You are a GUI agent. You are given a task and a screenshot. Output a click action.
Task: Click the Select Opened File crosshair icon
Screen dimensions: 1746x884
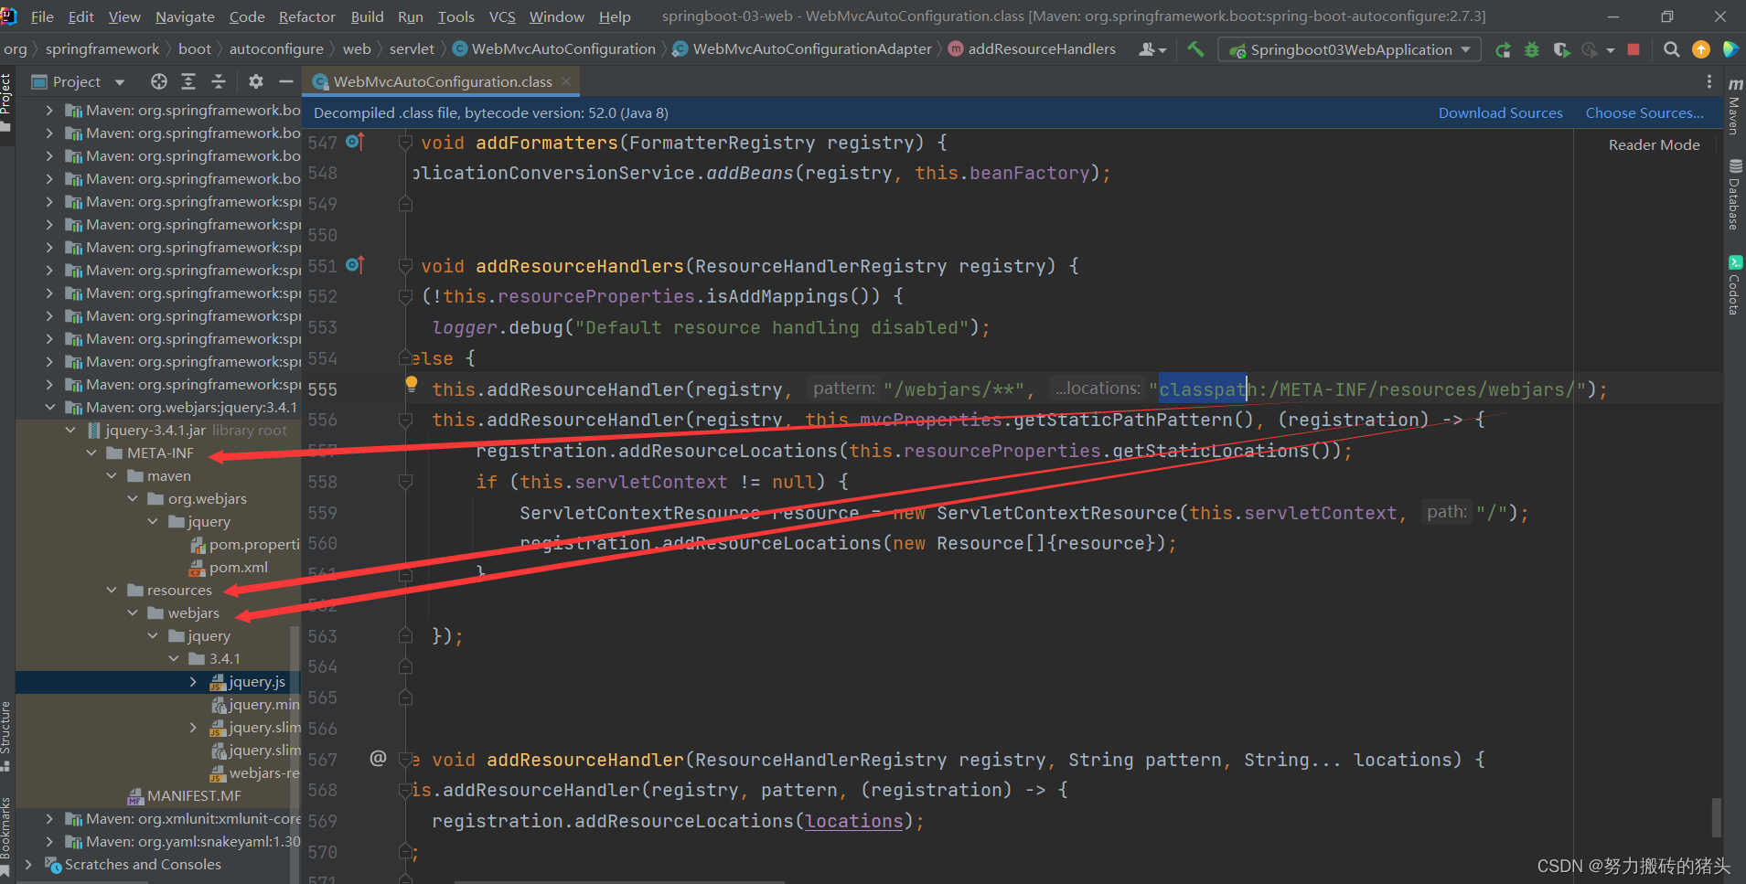pos(159,81)
